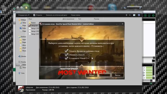Viewport: 167px width, 94px height.
Task: Toggle the Обновить DirectX checkbox
Action: click(67, 55)
